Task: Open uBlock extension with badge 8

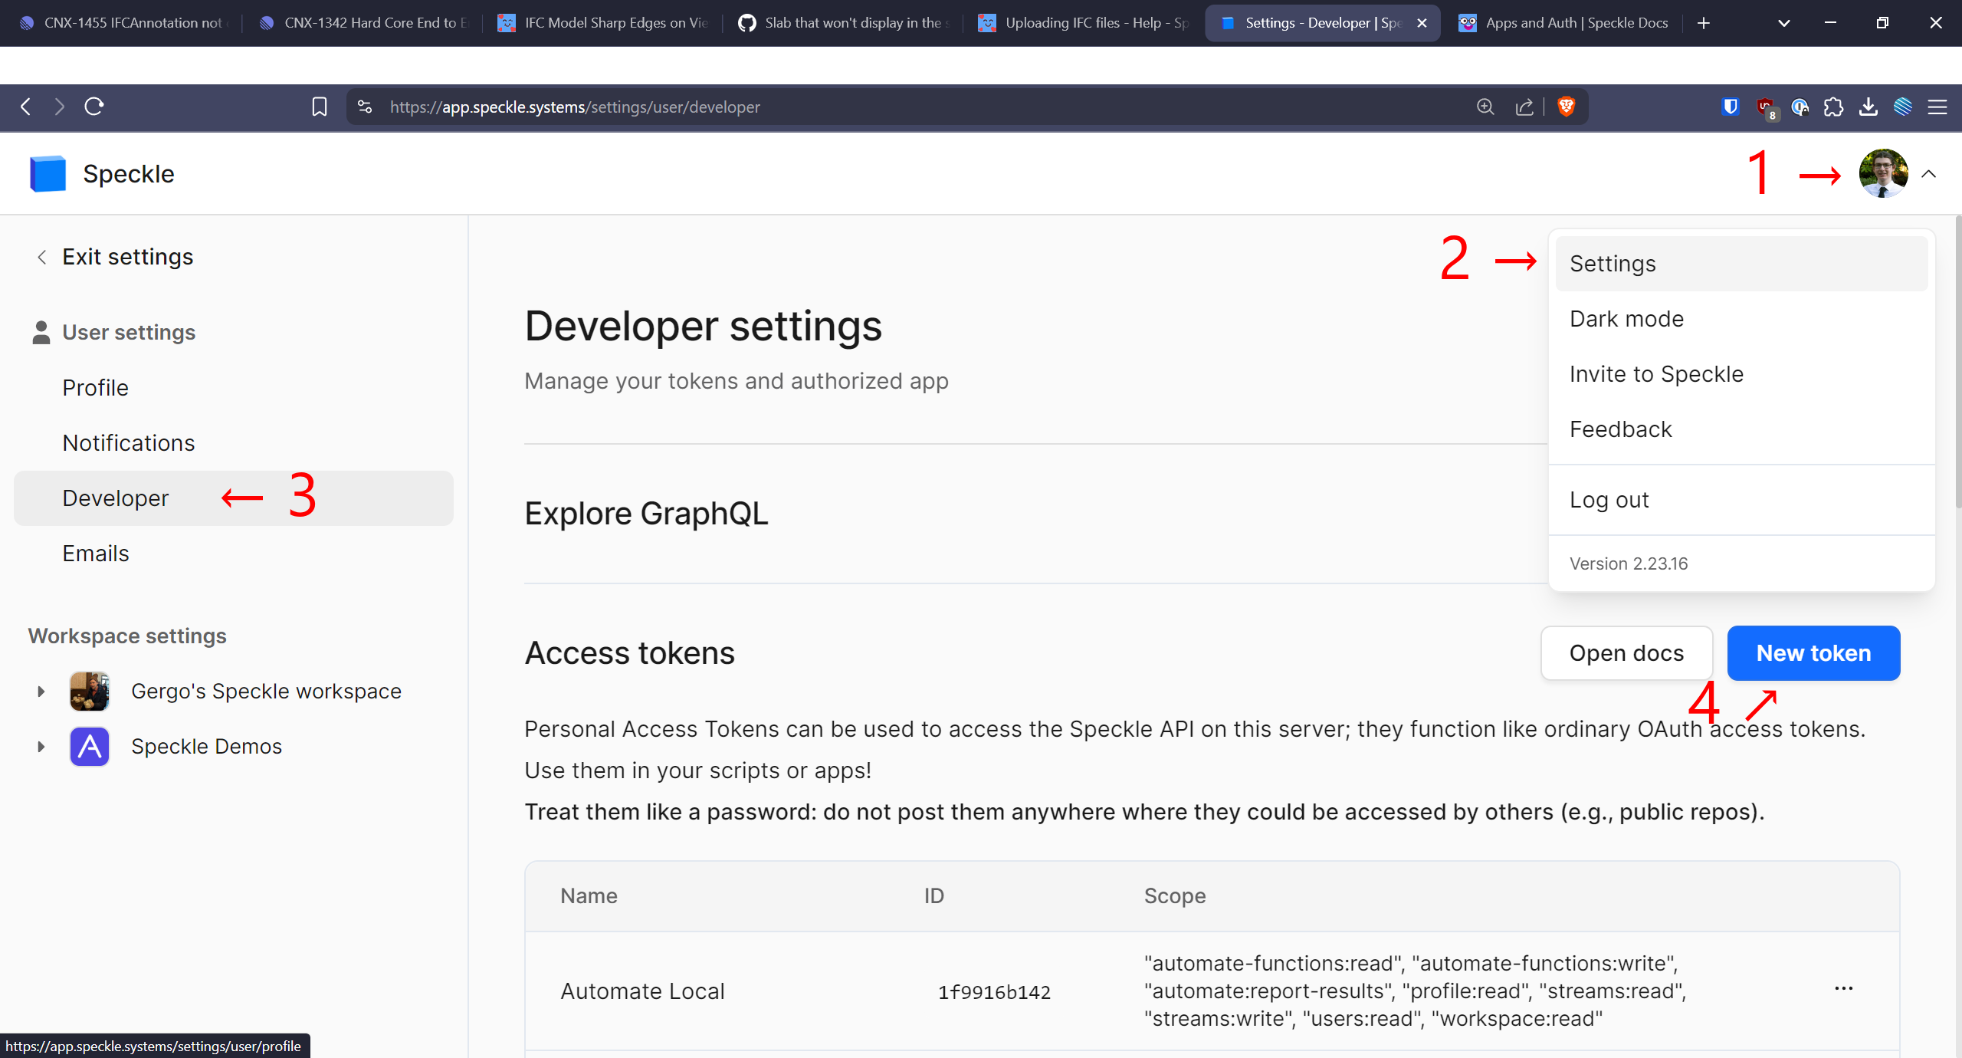Action: click(x=1766, y=107)
